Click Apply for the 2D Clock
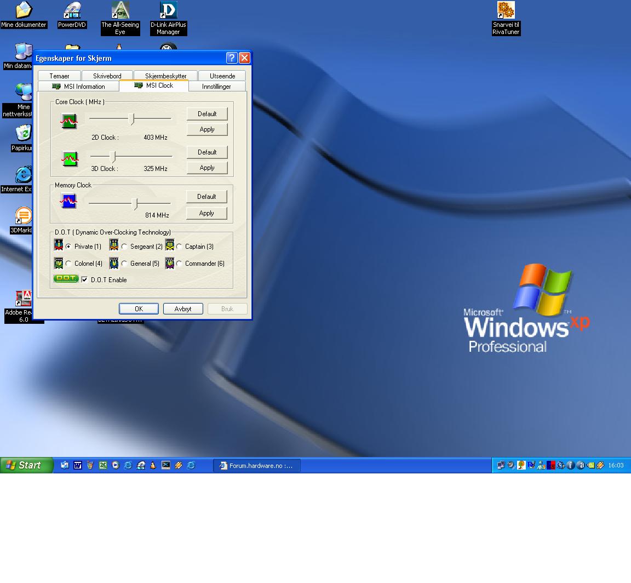The width and height of the screenshot is (631, 583). tap(207, 129)
